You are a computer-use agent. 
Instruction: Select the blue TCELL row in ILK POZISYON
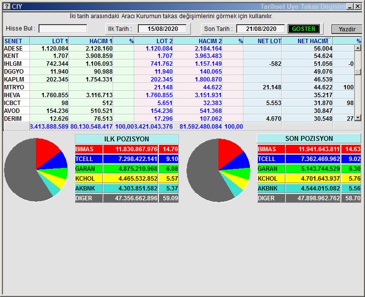[126, 159]
